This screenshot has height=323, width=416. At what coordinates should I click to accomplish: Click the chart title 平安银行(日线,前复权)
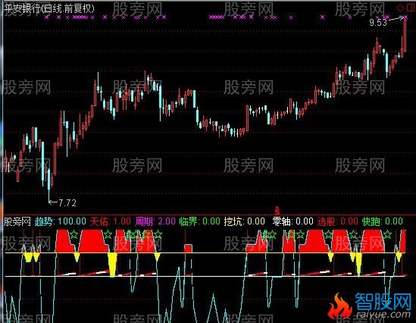click(x=49, y=9)
